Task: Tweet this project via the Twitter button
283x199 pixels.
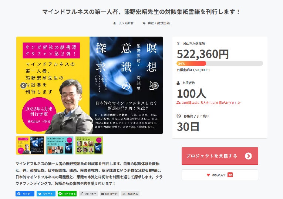Action: click(x=46, y=193)
